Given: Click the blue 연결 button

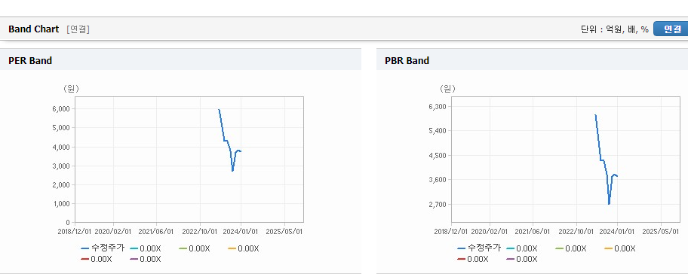Looking at the screenshot, I should click(x=671, y=29).
